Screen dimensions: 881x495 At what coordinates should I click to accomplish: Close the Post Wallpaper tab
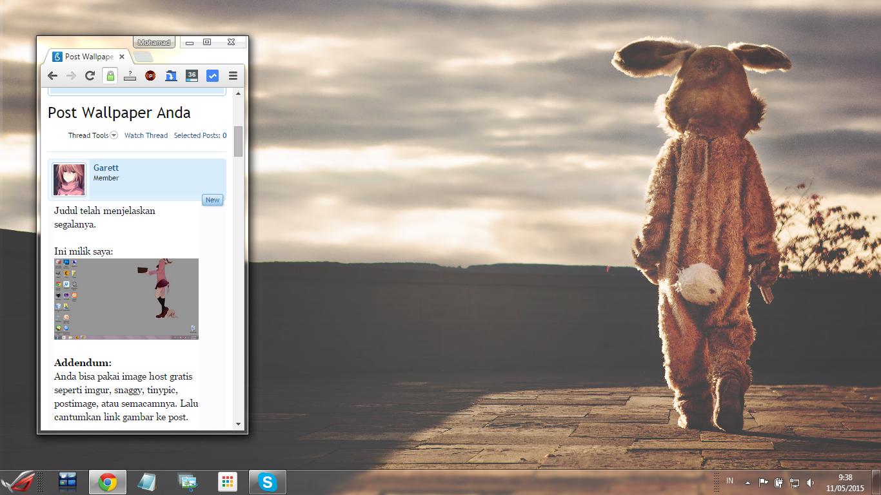pyautogui.click(x=122, y=57)
